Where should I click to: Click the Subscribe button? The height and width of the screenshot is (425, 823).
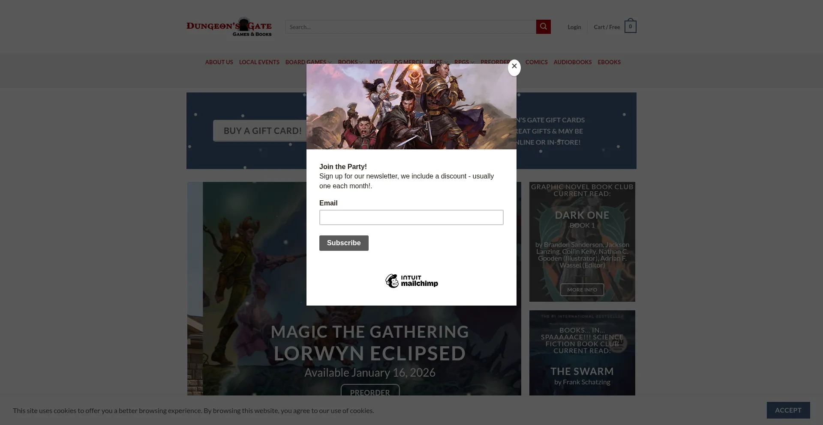[x=343, y=243]
